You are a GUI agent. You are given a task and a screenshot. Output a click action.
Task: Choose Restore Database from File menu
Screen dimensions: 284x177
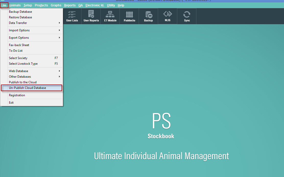pyautogui.click(x=32, y=17)
